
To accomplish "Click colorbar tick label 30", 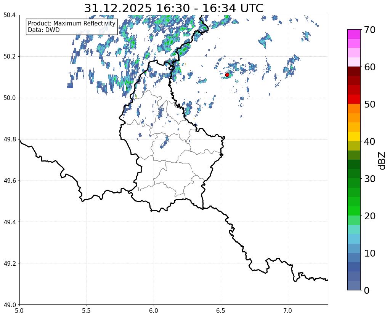I will 369,179.
